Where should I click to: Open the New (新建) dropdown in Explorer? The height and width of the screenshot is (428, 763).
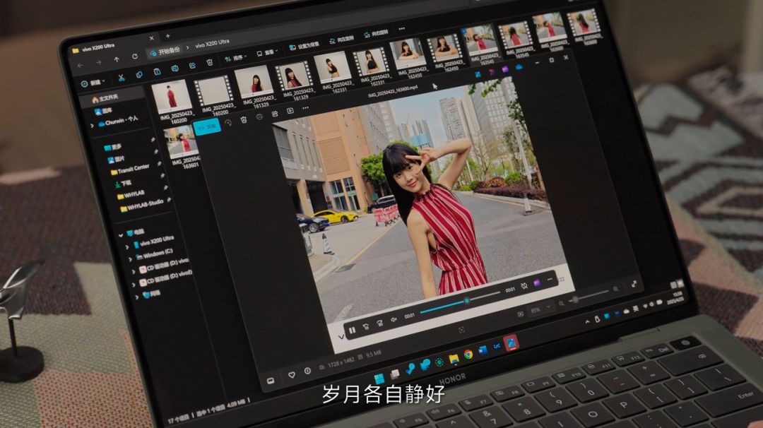point(93,83)
